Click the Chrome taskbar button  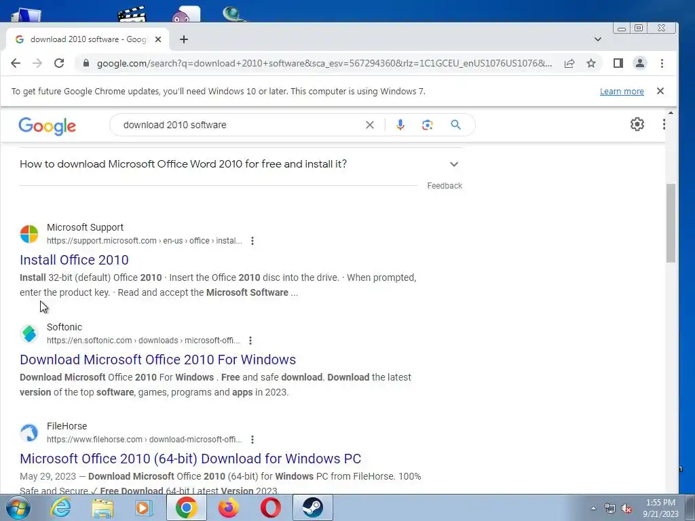(x=187, y=507)
